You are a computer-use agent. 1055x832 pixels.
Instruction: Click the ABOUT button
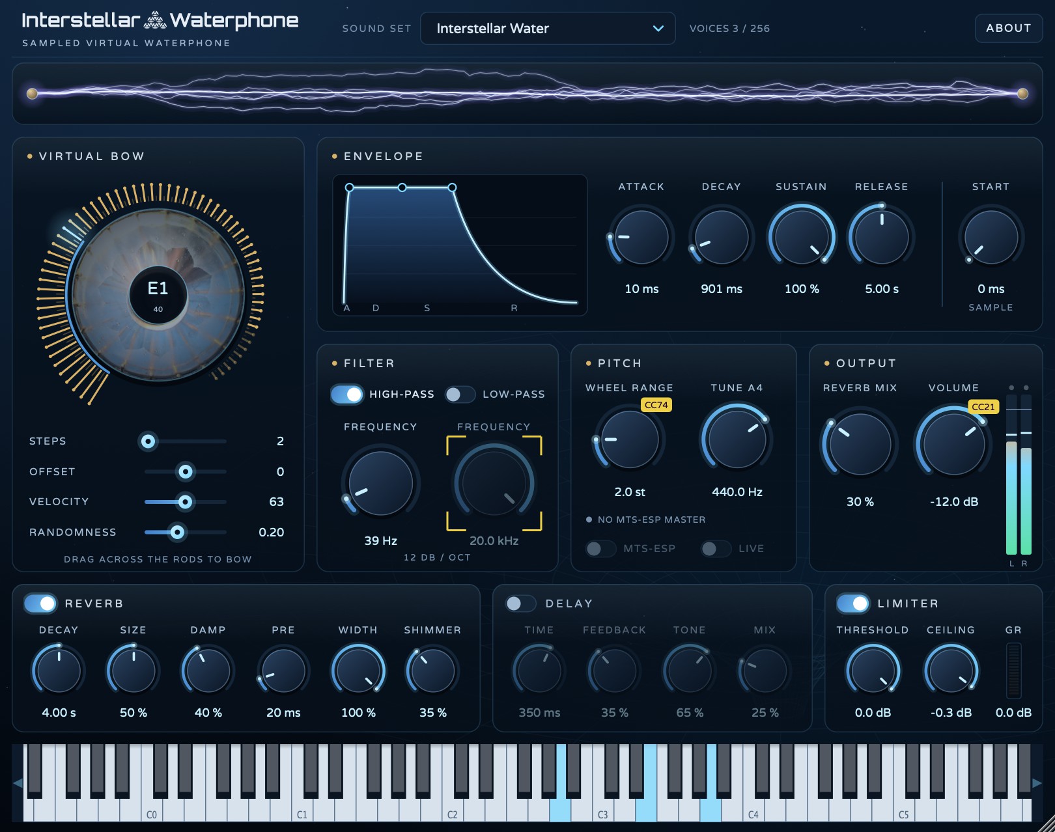[1008, 28]
